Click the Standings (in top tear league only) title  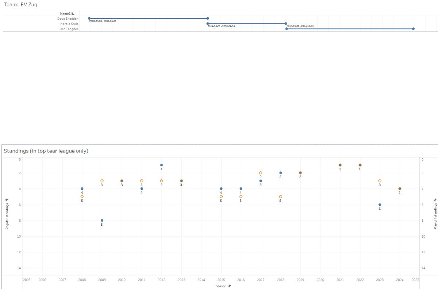click(46, 151)
